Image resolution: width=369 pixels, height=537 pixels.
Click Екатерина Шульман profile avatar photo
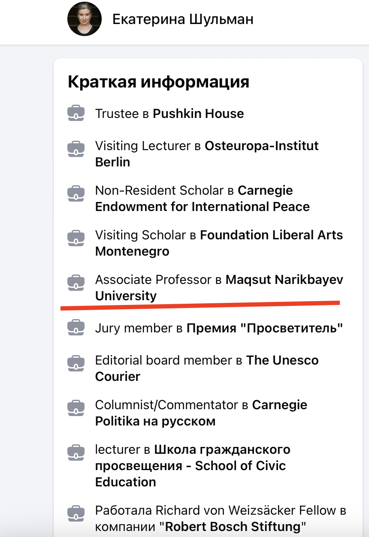(x=84, y=19)
